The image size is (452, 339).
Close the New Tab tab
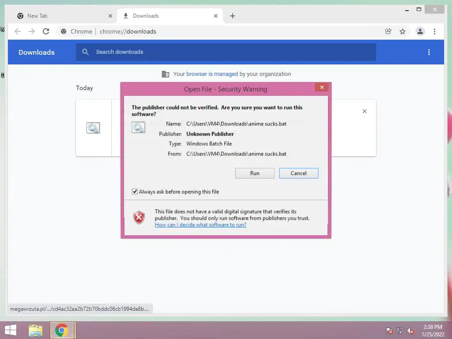click(110, 16)
